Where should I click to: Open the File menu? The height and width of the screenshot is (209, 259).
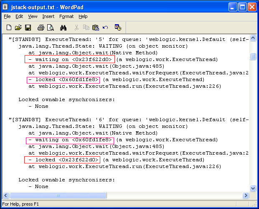pos(7,16)
